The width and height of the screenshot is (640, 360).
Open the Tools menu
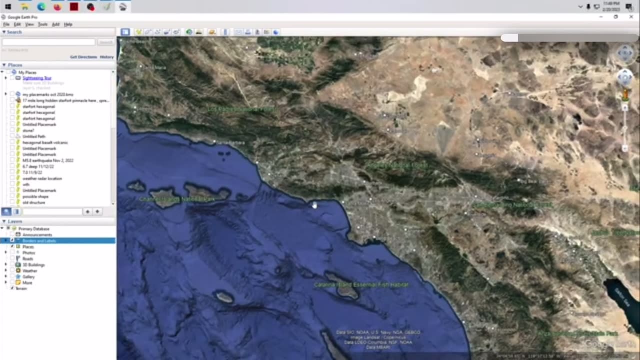pos(43,24)
